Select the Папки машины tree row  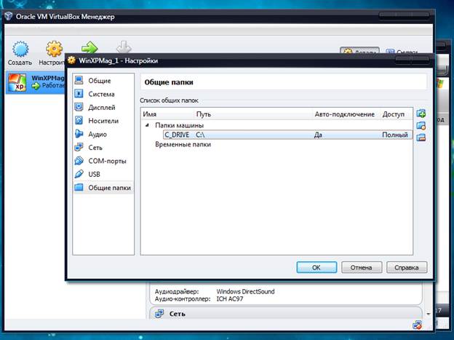pyautogui.click(x=179, y=125)
